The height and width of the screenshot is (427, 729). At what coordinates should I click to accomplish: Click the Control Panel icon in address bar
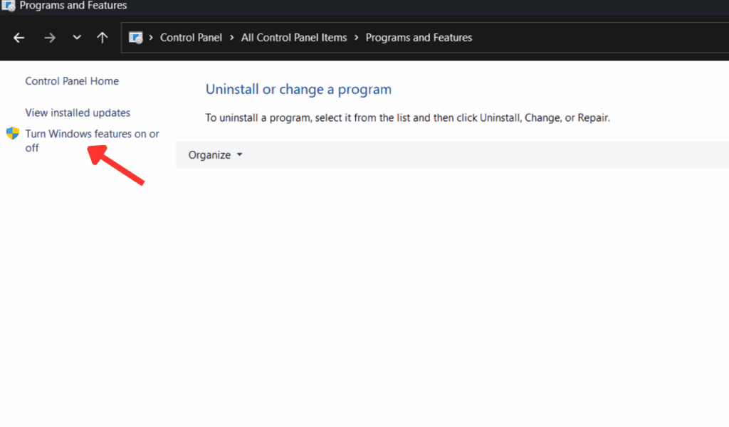(x=135, y=38)
